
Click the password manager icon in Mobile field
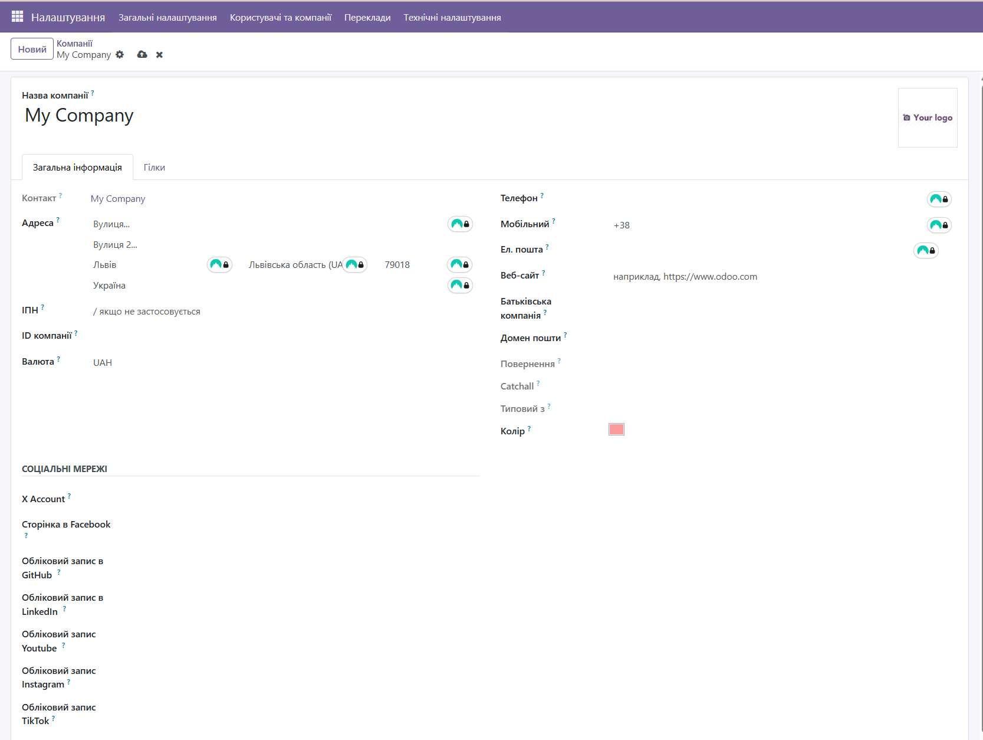[x=939, y=225]
